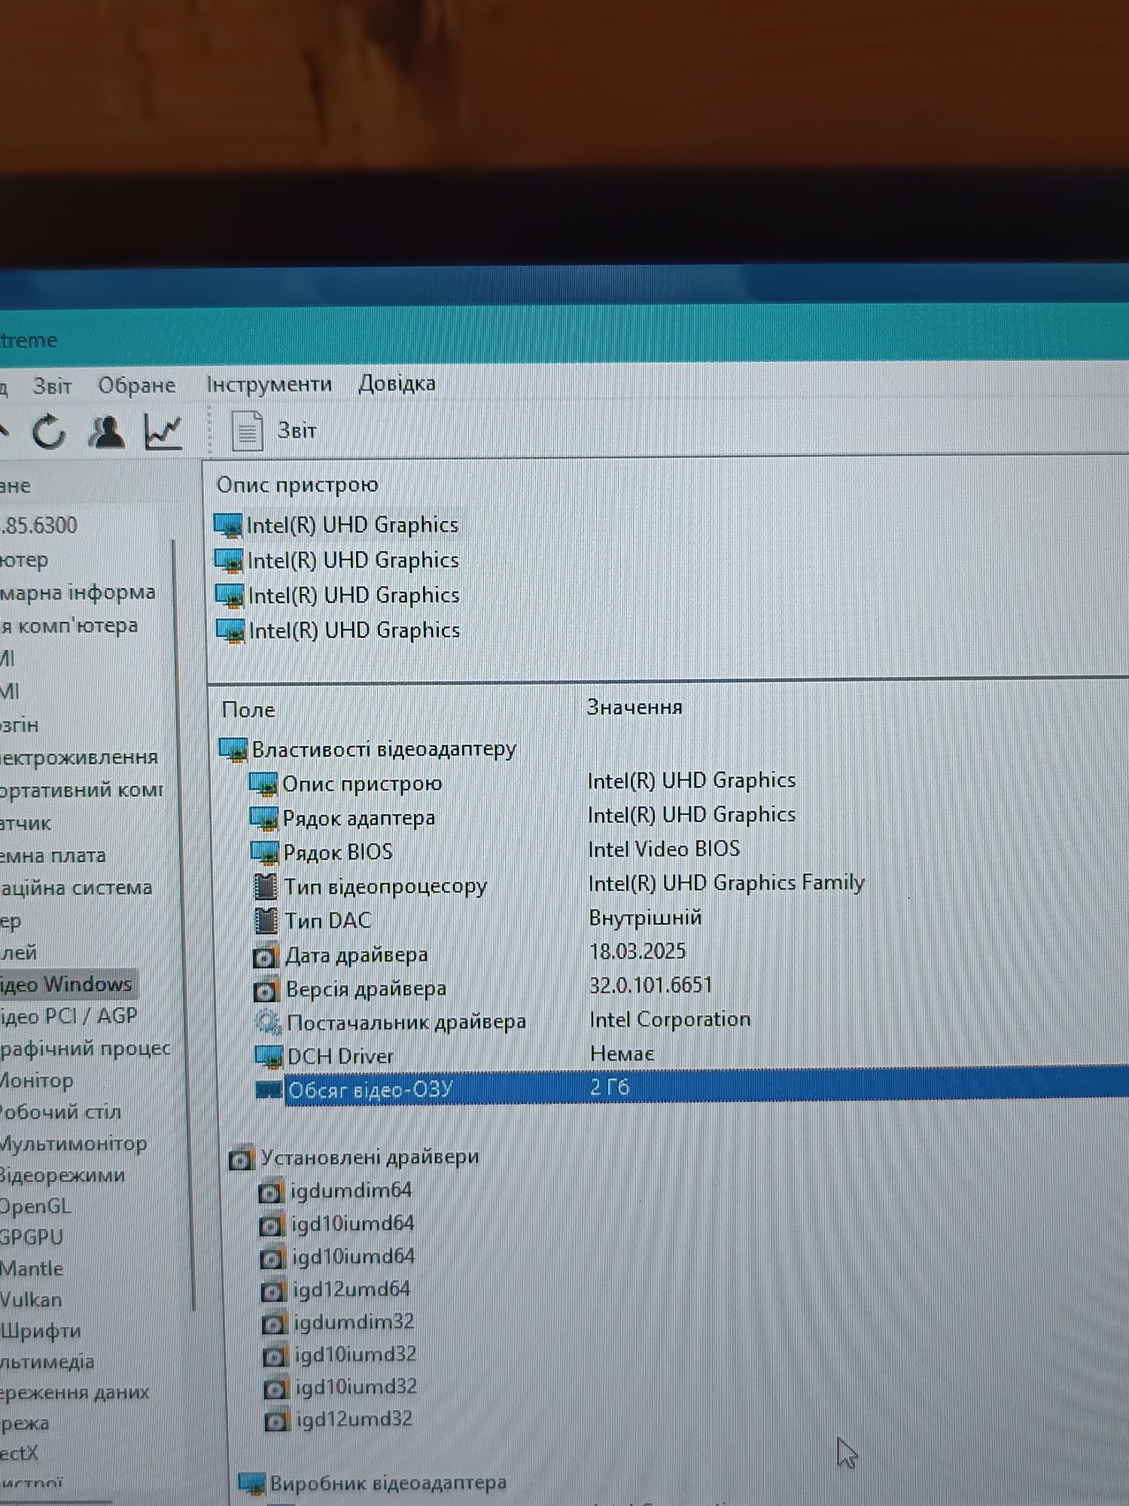
Task: Click the Версія драйвера row icon
Action: [x=266, y=990]
